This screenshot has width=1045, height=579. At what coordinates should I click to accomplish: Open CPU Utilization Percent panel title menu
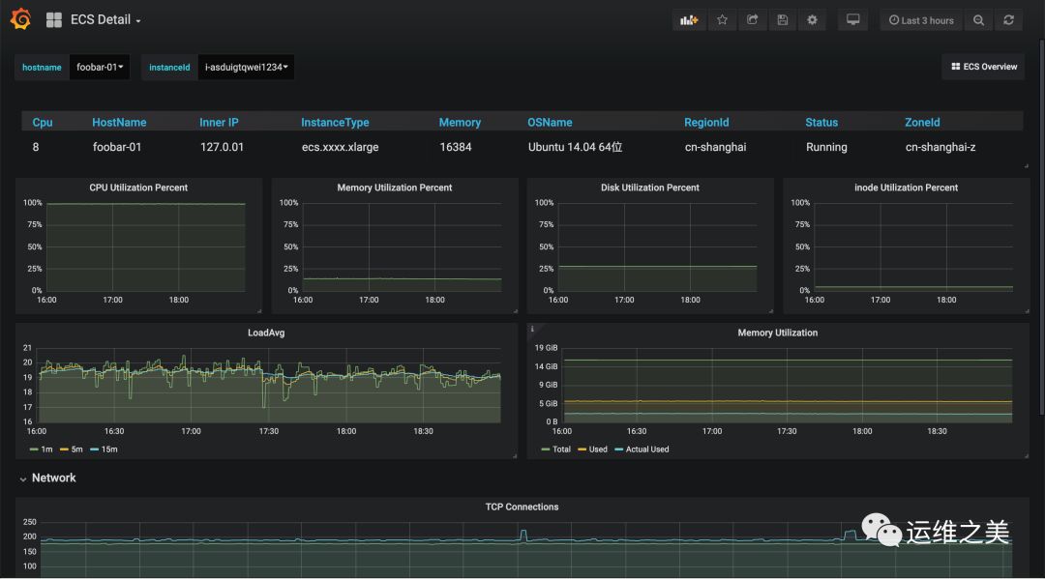[138, 188]
